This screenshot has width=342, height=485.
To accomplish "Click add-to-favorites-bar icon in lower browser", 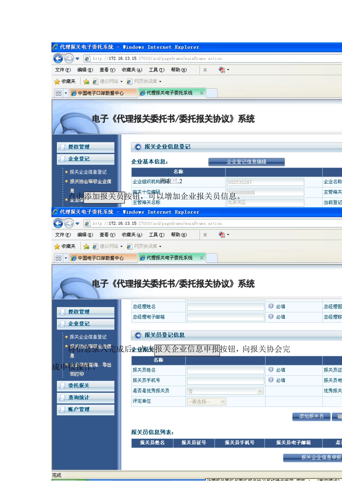I will [x=86, y=246].
